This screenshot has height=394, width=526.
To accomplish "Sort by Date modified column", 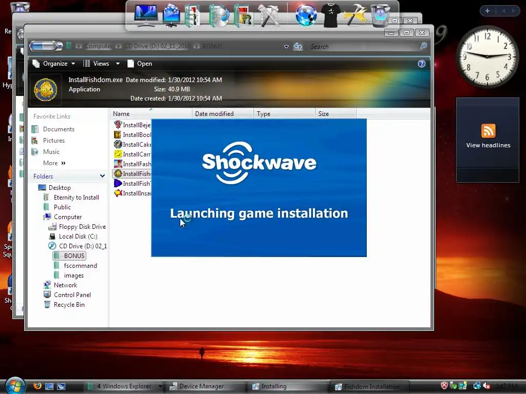I will click(x=223, y=113).
